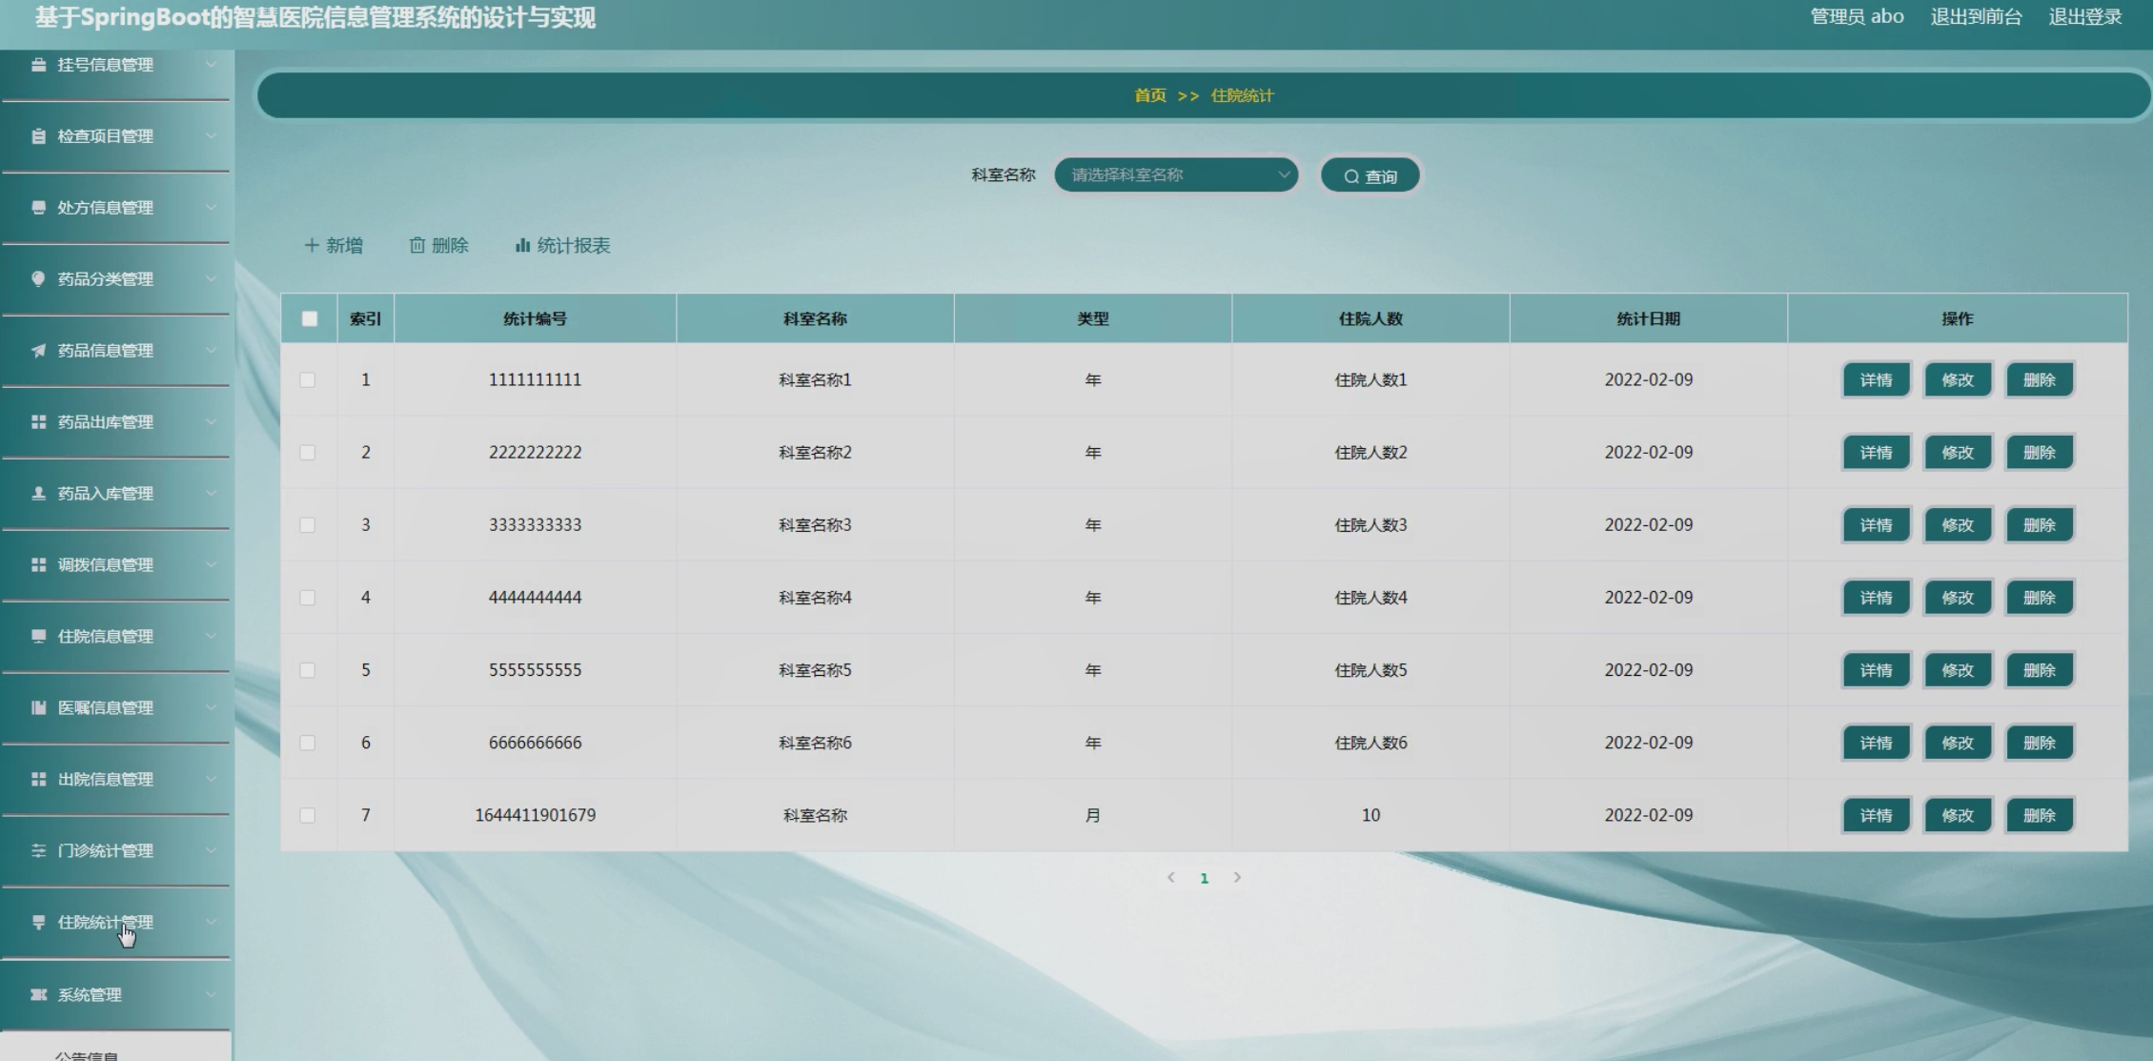Click the magnifier icon in the 查询 button

[1351, 176]
